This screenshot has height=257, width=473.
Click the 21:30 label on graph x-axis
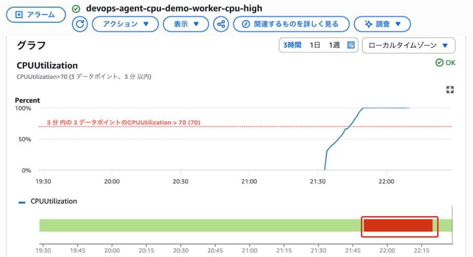click(318, 182)
